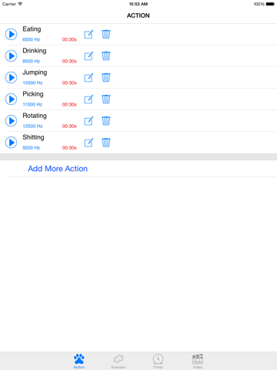Play the Drinking action sound
Screen dimensions: 277x370
point(11,55)
